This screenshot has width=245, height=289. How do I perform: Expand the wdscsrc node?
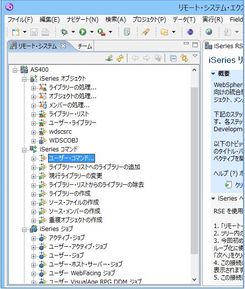[x=33, y=132]
